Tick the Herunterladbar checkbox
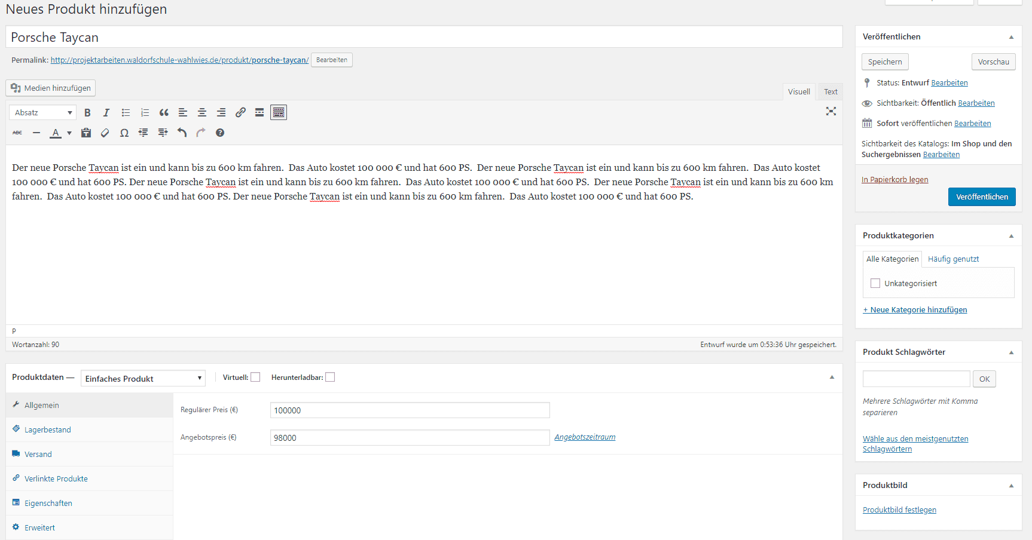Screen dimensions: 1032x540 point(330,377)
